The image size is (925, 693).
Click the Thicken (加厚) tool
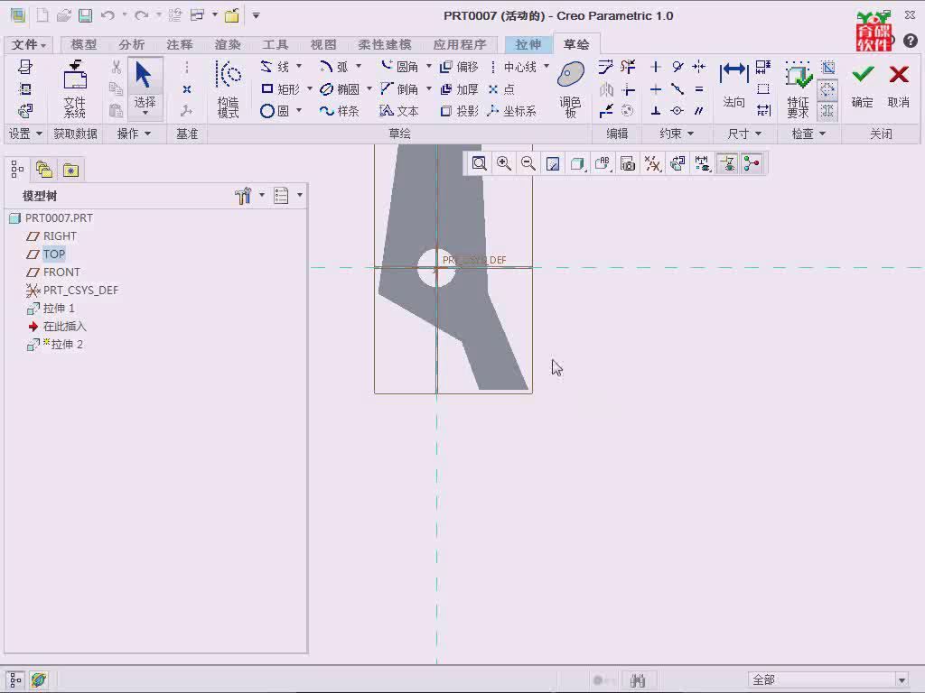point(460,89)
